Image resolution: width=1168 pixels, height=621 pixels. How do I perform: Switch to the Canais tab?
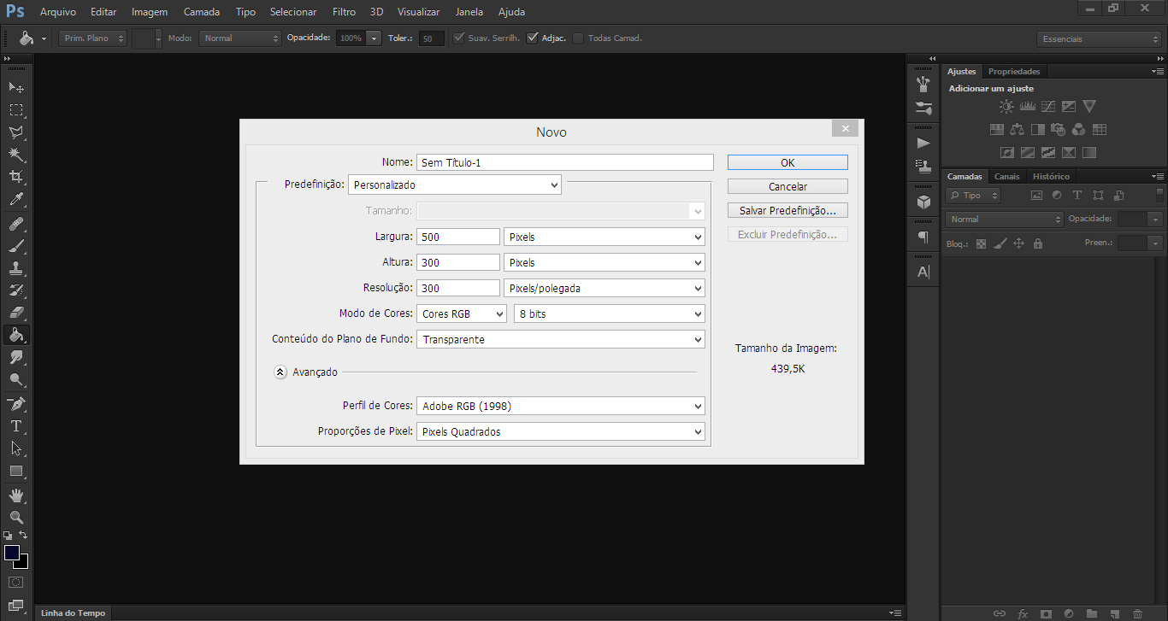[1007, 177]
